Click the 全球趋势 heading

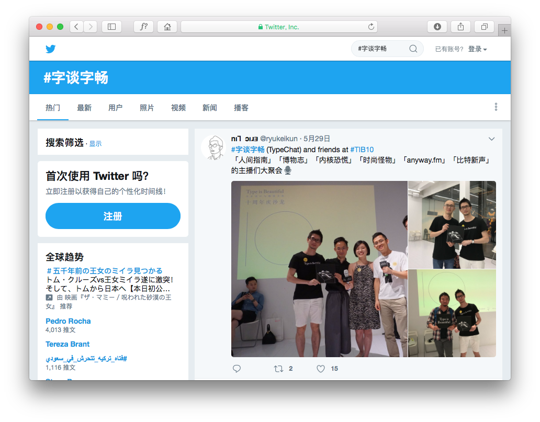[x=65, y=257]
